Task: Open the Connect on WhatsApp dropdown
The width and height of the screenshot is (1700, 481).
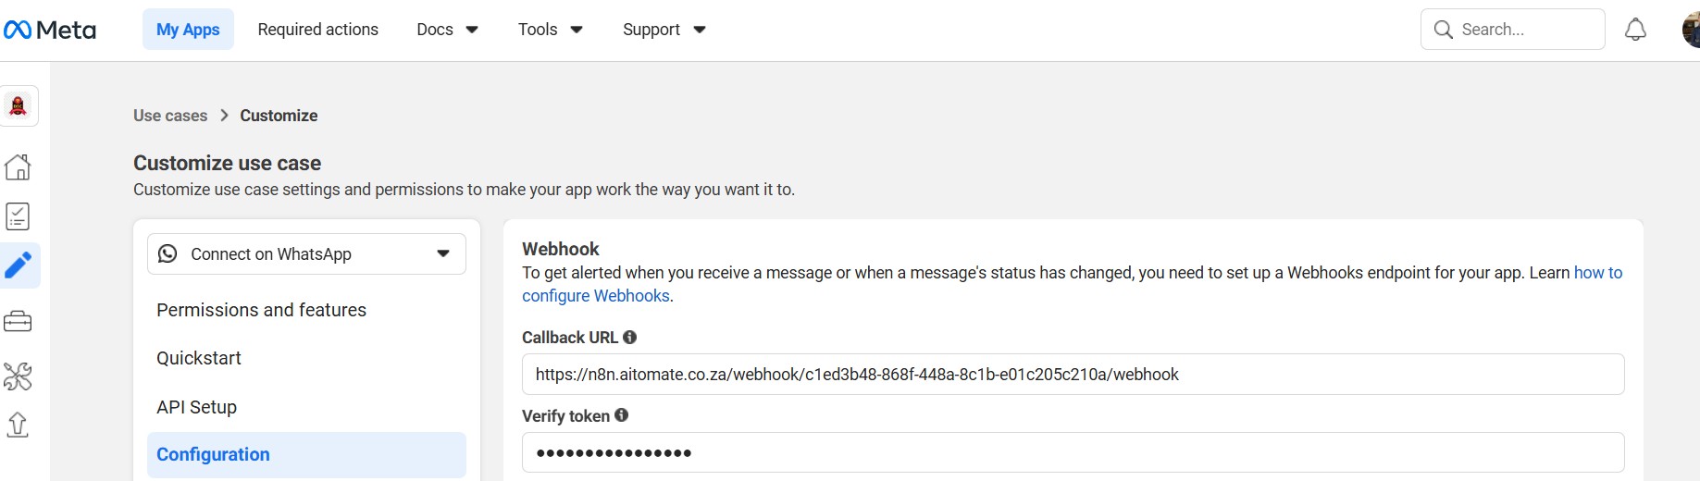Action: [x=306, y=254]
